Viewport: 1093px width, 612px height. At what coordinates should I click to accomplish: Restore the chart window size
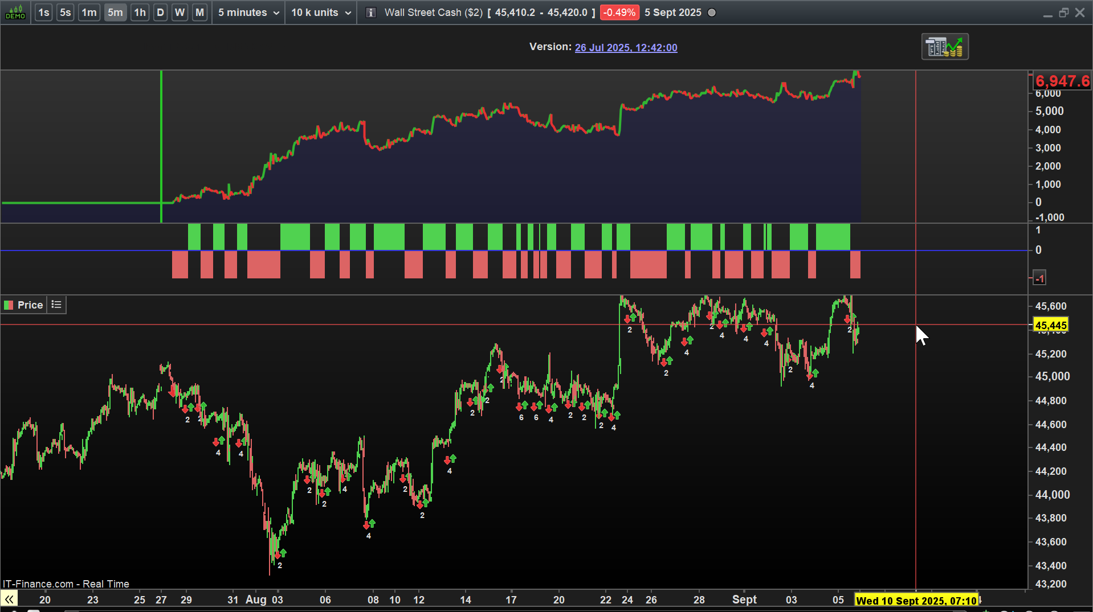(x=1063, y=13)
